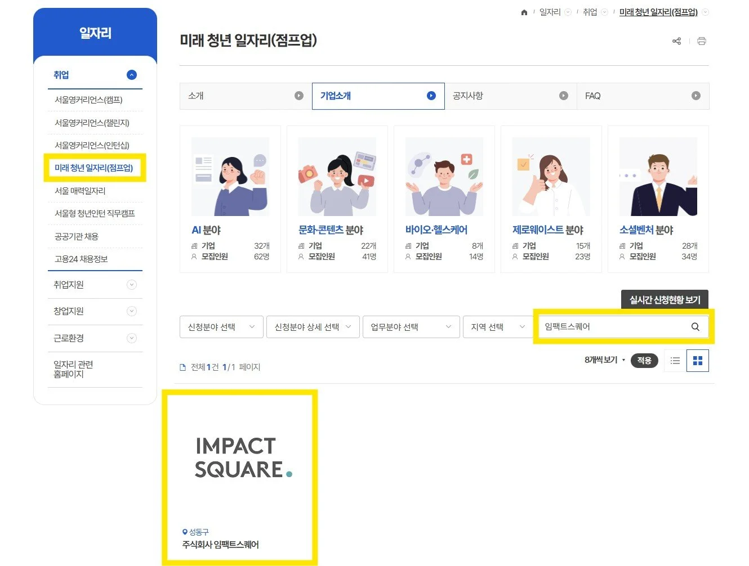Go to 서울영커리언스(인턴십) menu item
The width and height of the screenshot is (749, 566).
click(92, 146)
